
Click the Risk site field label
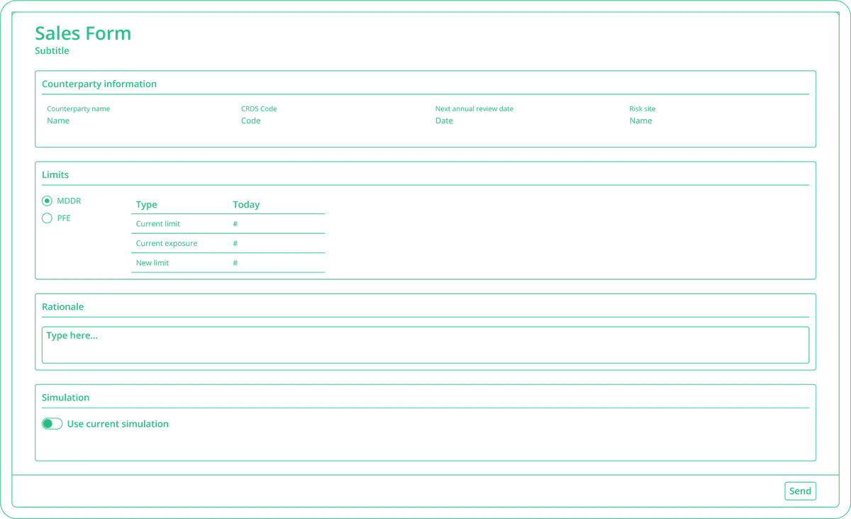click(x=643, y=109)
